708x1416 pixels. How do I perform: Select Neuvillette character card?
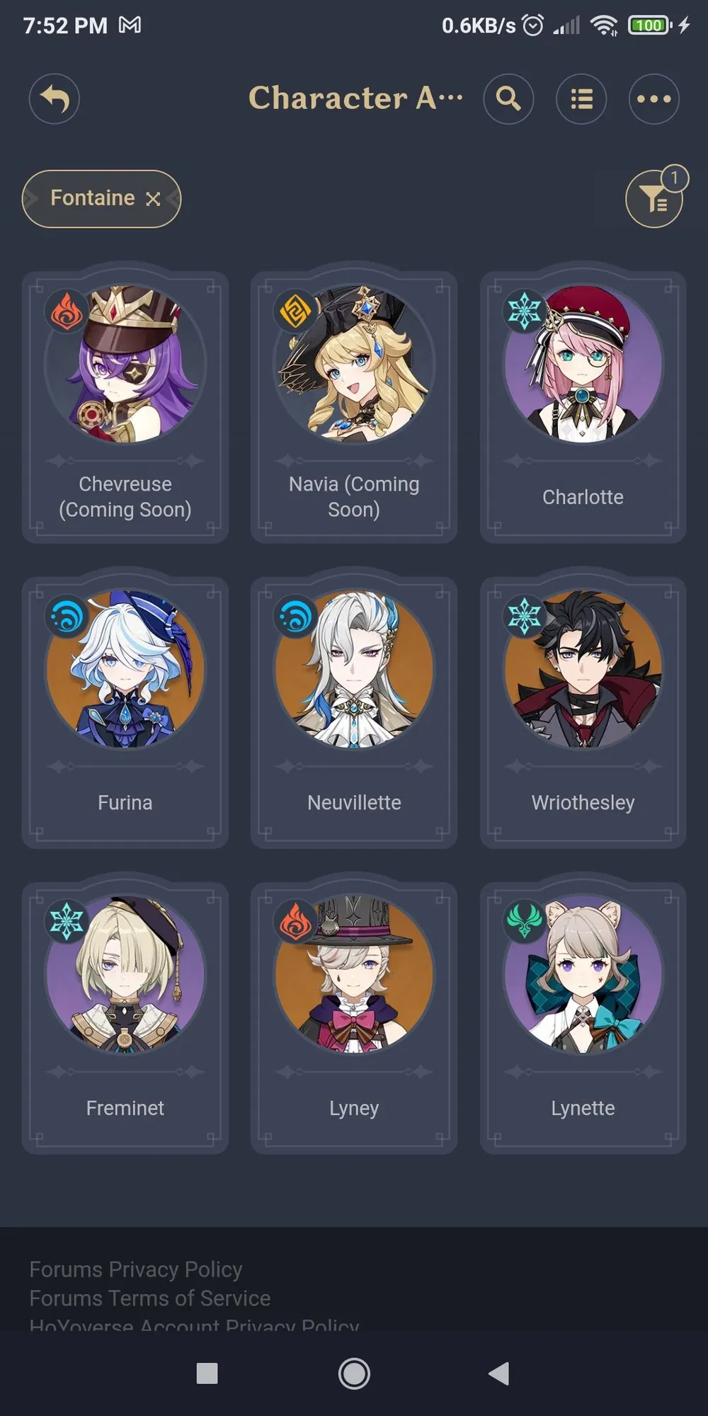[354, 713]
